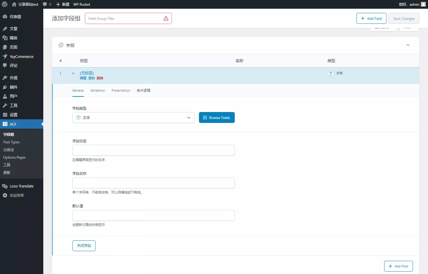Collapse the 字段 panel with the chevron
This screenshot has width=428, height=274.
coord(408,45)
